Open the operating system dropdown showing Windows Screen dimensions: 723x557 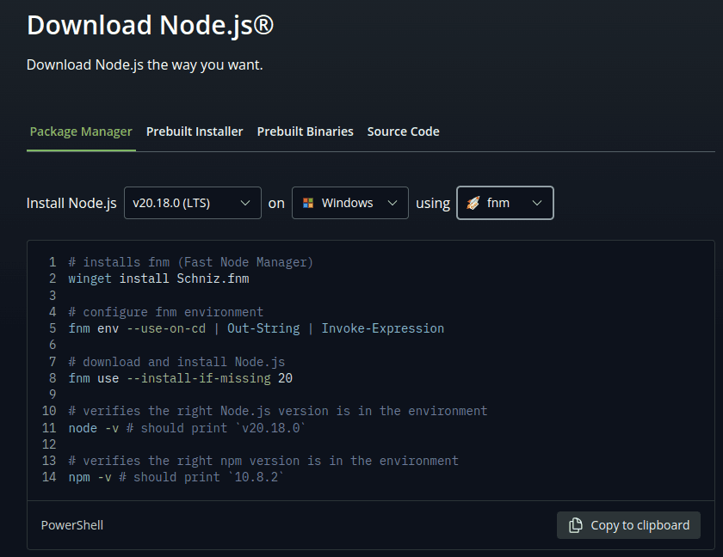[349, 203]
